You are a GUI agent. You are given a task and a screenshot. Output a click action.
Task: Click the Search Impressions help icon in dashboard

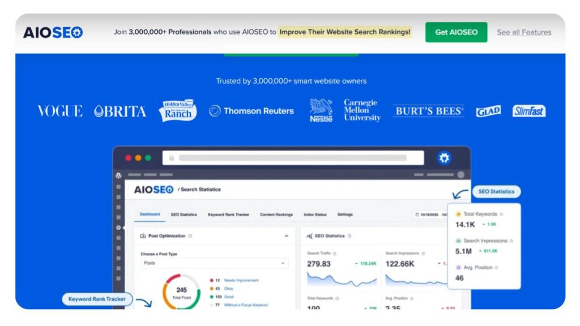click(x=423, y=254)
